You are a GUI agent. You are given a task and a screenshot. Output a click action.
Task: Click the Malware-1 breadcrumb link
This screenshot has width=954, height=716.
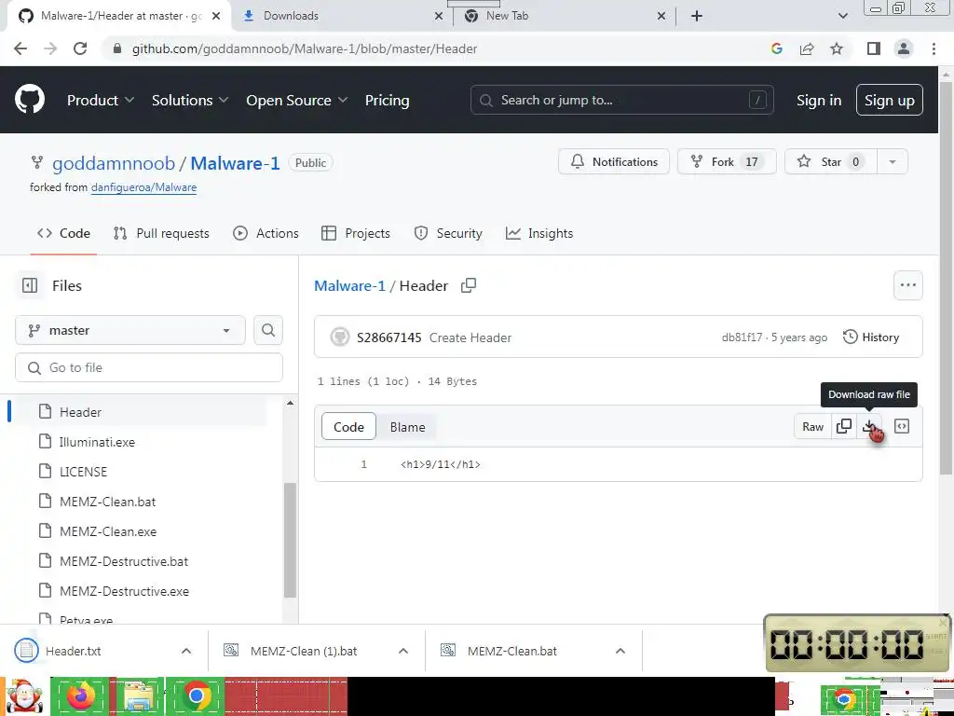point(350,285)
